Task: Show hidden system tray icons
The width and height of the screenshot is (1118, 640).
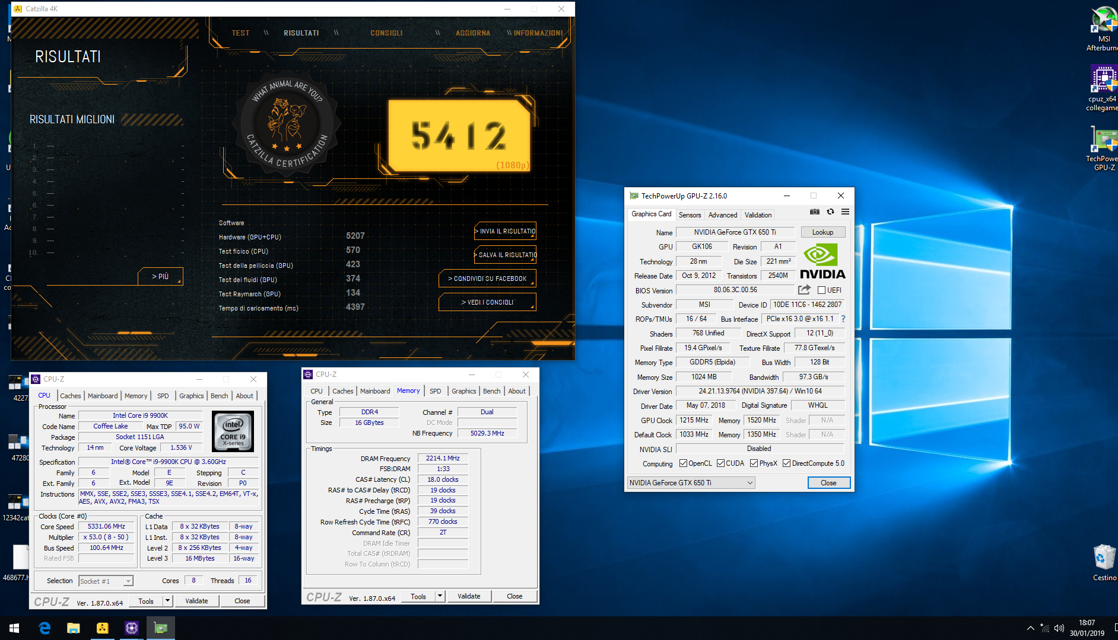Action: click(x=1031, y=628)
